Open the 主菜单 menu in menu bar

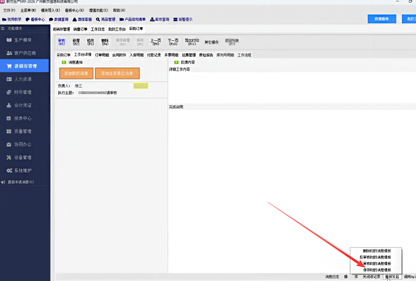[28, 10]
